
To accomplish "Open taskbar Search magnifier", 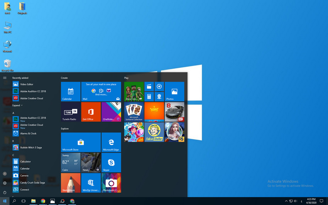I will [14, 201].
